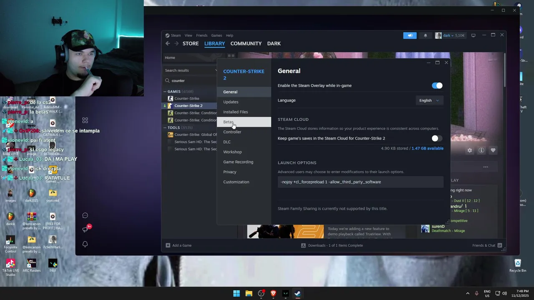Screen dimensions: 534x300
Task: Open the Friends menu in Steam
Action: pos(202,35)
